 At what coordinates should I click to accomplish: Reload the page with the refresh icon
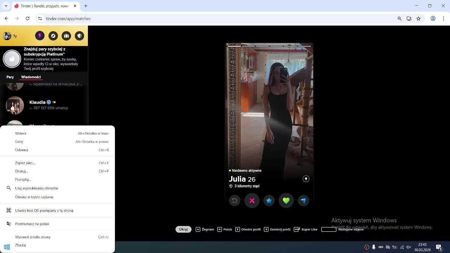pos(27,19)
